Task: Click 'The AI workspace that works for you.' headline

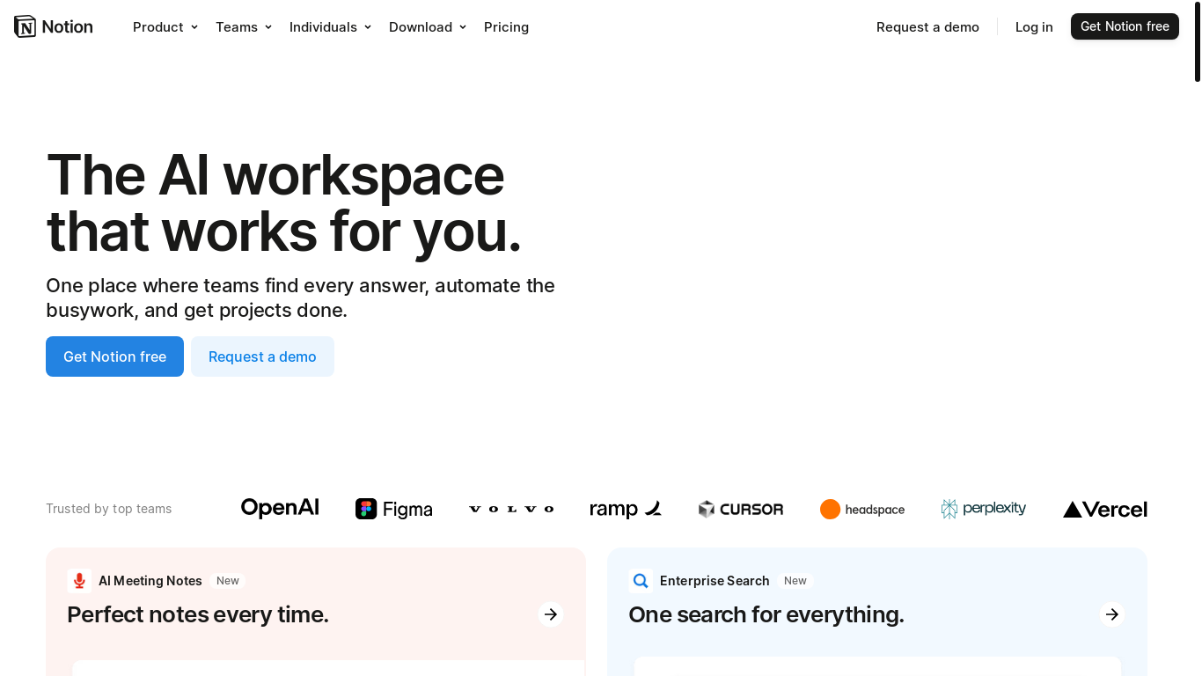Action: (x=284, y=202)
